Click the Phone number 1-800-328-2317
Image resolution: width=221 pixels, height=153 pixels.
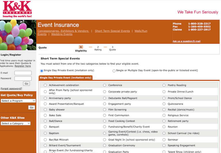click(x=199, y=24)
